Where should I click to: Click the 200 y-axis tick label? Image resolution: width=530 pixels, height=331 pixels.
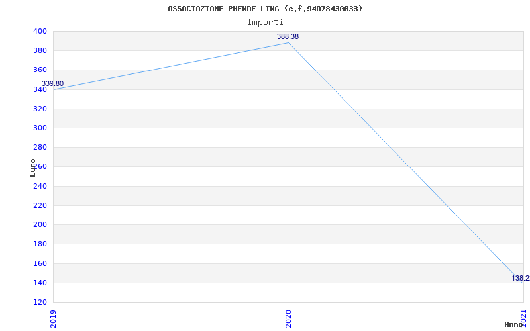(40, 224)
